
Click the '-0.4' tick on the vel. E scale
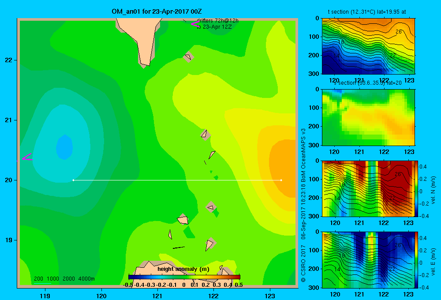(423, 287)
